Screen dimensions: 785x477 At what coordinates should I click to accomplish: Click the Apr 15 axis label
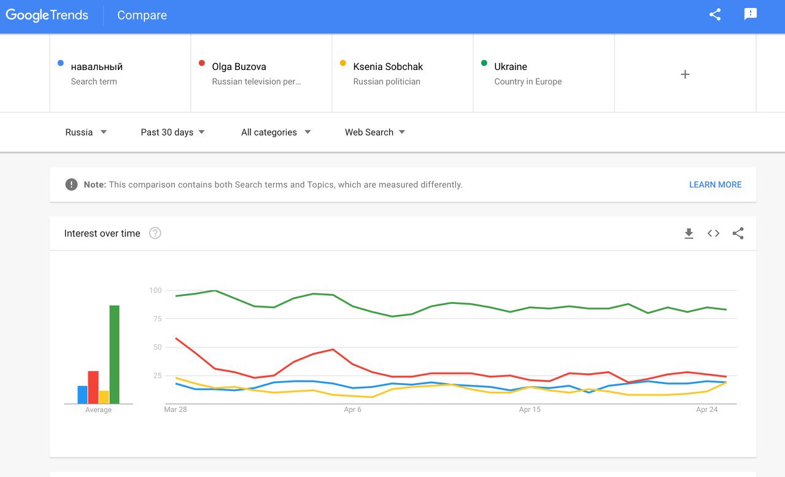530,409
